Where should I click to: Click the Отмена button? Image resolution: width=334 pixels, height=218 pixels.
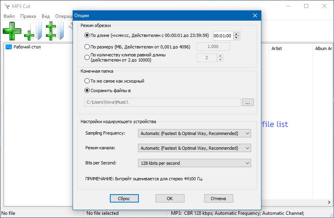pos(219,199)
